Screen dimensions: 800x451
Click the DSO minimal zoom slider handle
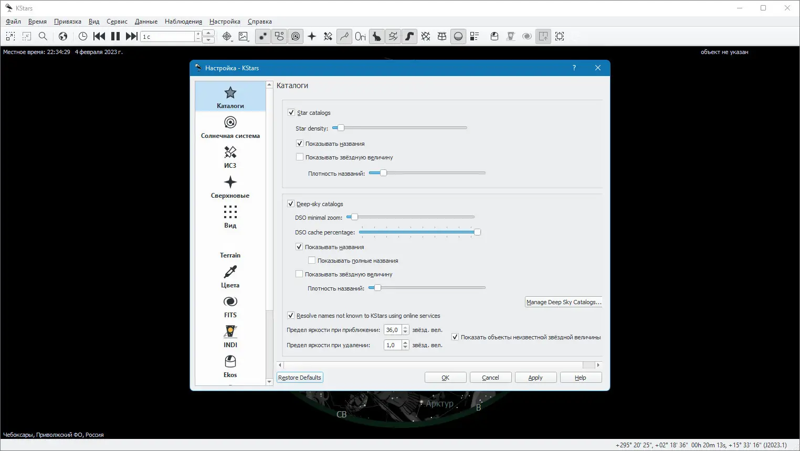point(354,217)
